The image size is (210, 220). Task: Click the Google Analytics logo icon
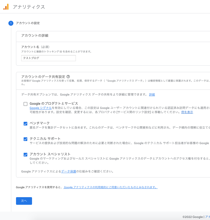tap(6, 7)
